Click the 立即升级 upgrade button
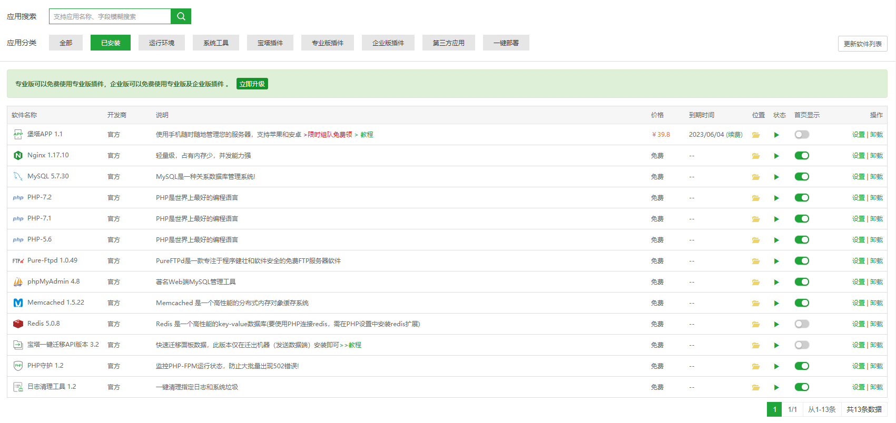Image resolution: width=896 pixels, height=423 pixels. [252, 84]
